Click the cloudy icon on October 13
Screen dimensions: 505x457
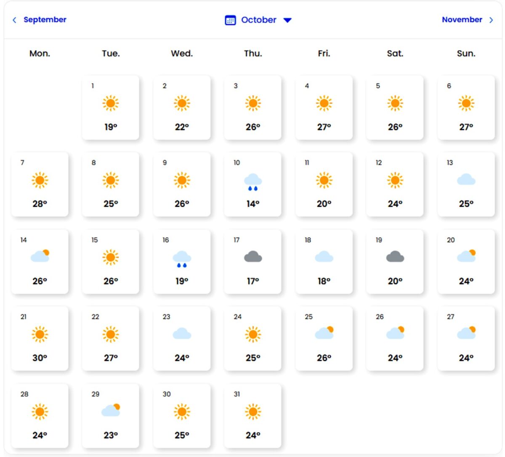tap(466, 180)
